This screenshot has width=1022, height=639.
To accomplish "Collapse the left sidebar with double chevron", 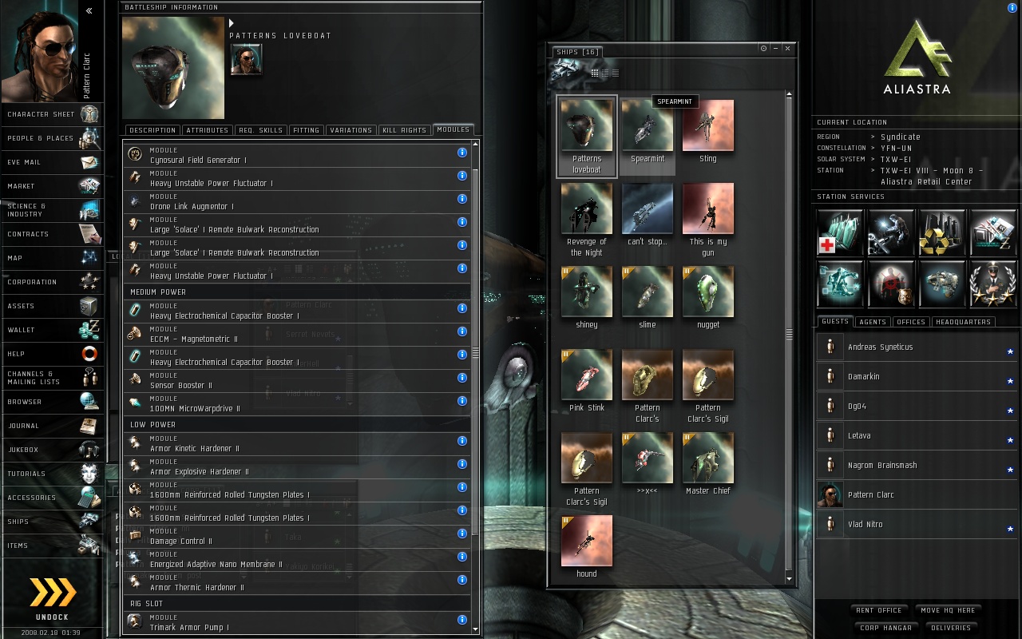I will click(89, 10).
